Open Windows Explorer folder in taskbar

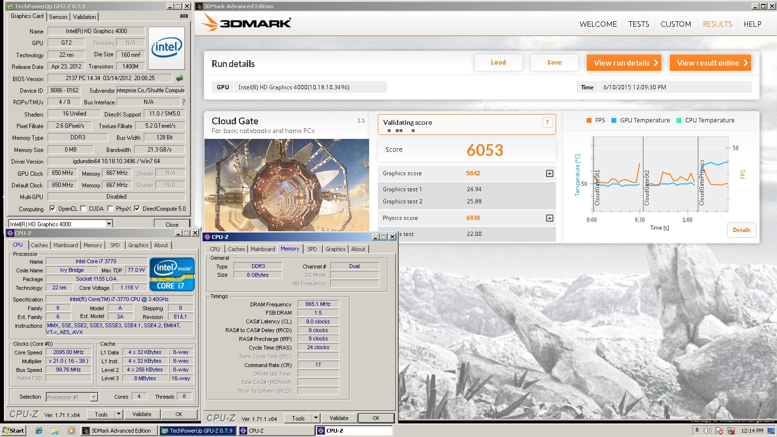pos(55,431)
